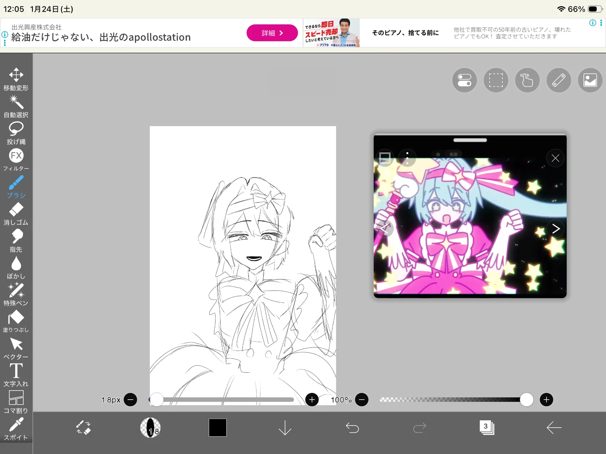The image size is (606, 454).
Task: Open the layers panel showing 3
Action: pyautogui.click(x=487, y=428)
